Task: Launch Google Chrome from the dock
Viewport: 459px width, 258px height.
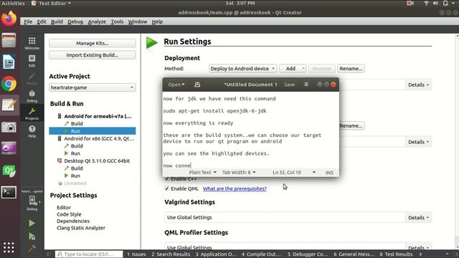Action: [x=9, y=84]
